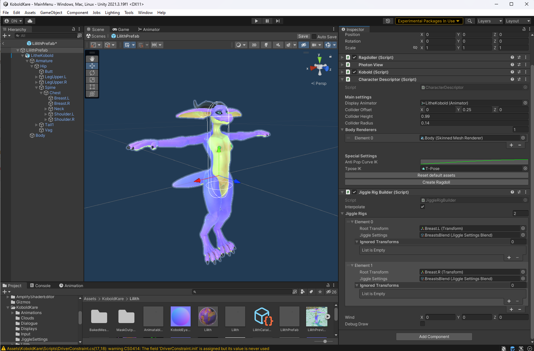This screenshot has width=534, height=351.
Task: Enable the Debug Draw checkbox
Action: [423, 324]
